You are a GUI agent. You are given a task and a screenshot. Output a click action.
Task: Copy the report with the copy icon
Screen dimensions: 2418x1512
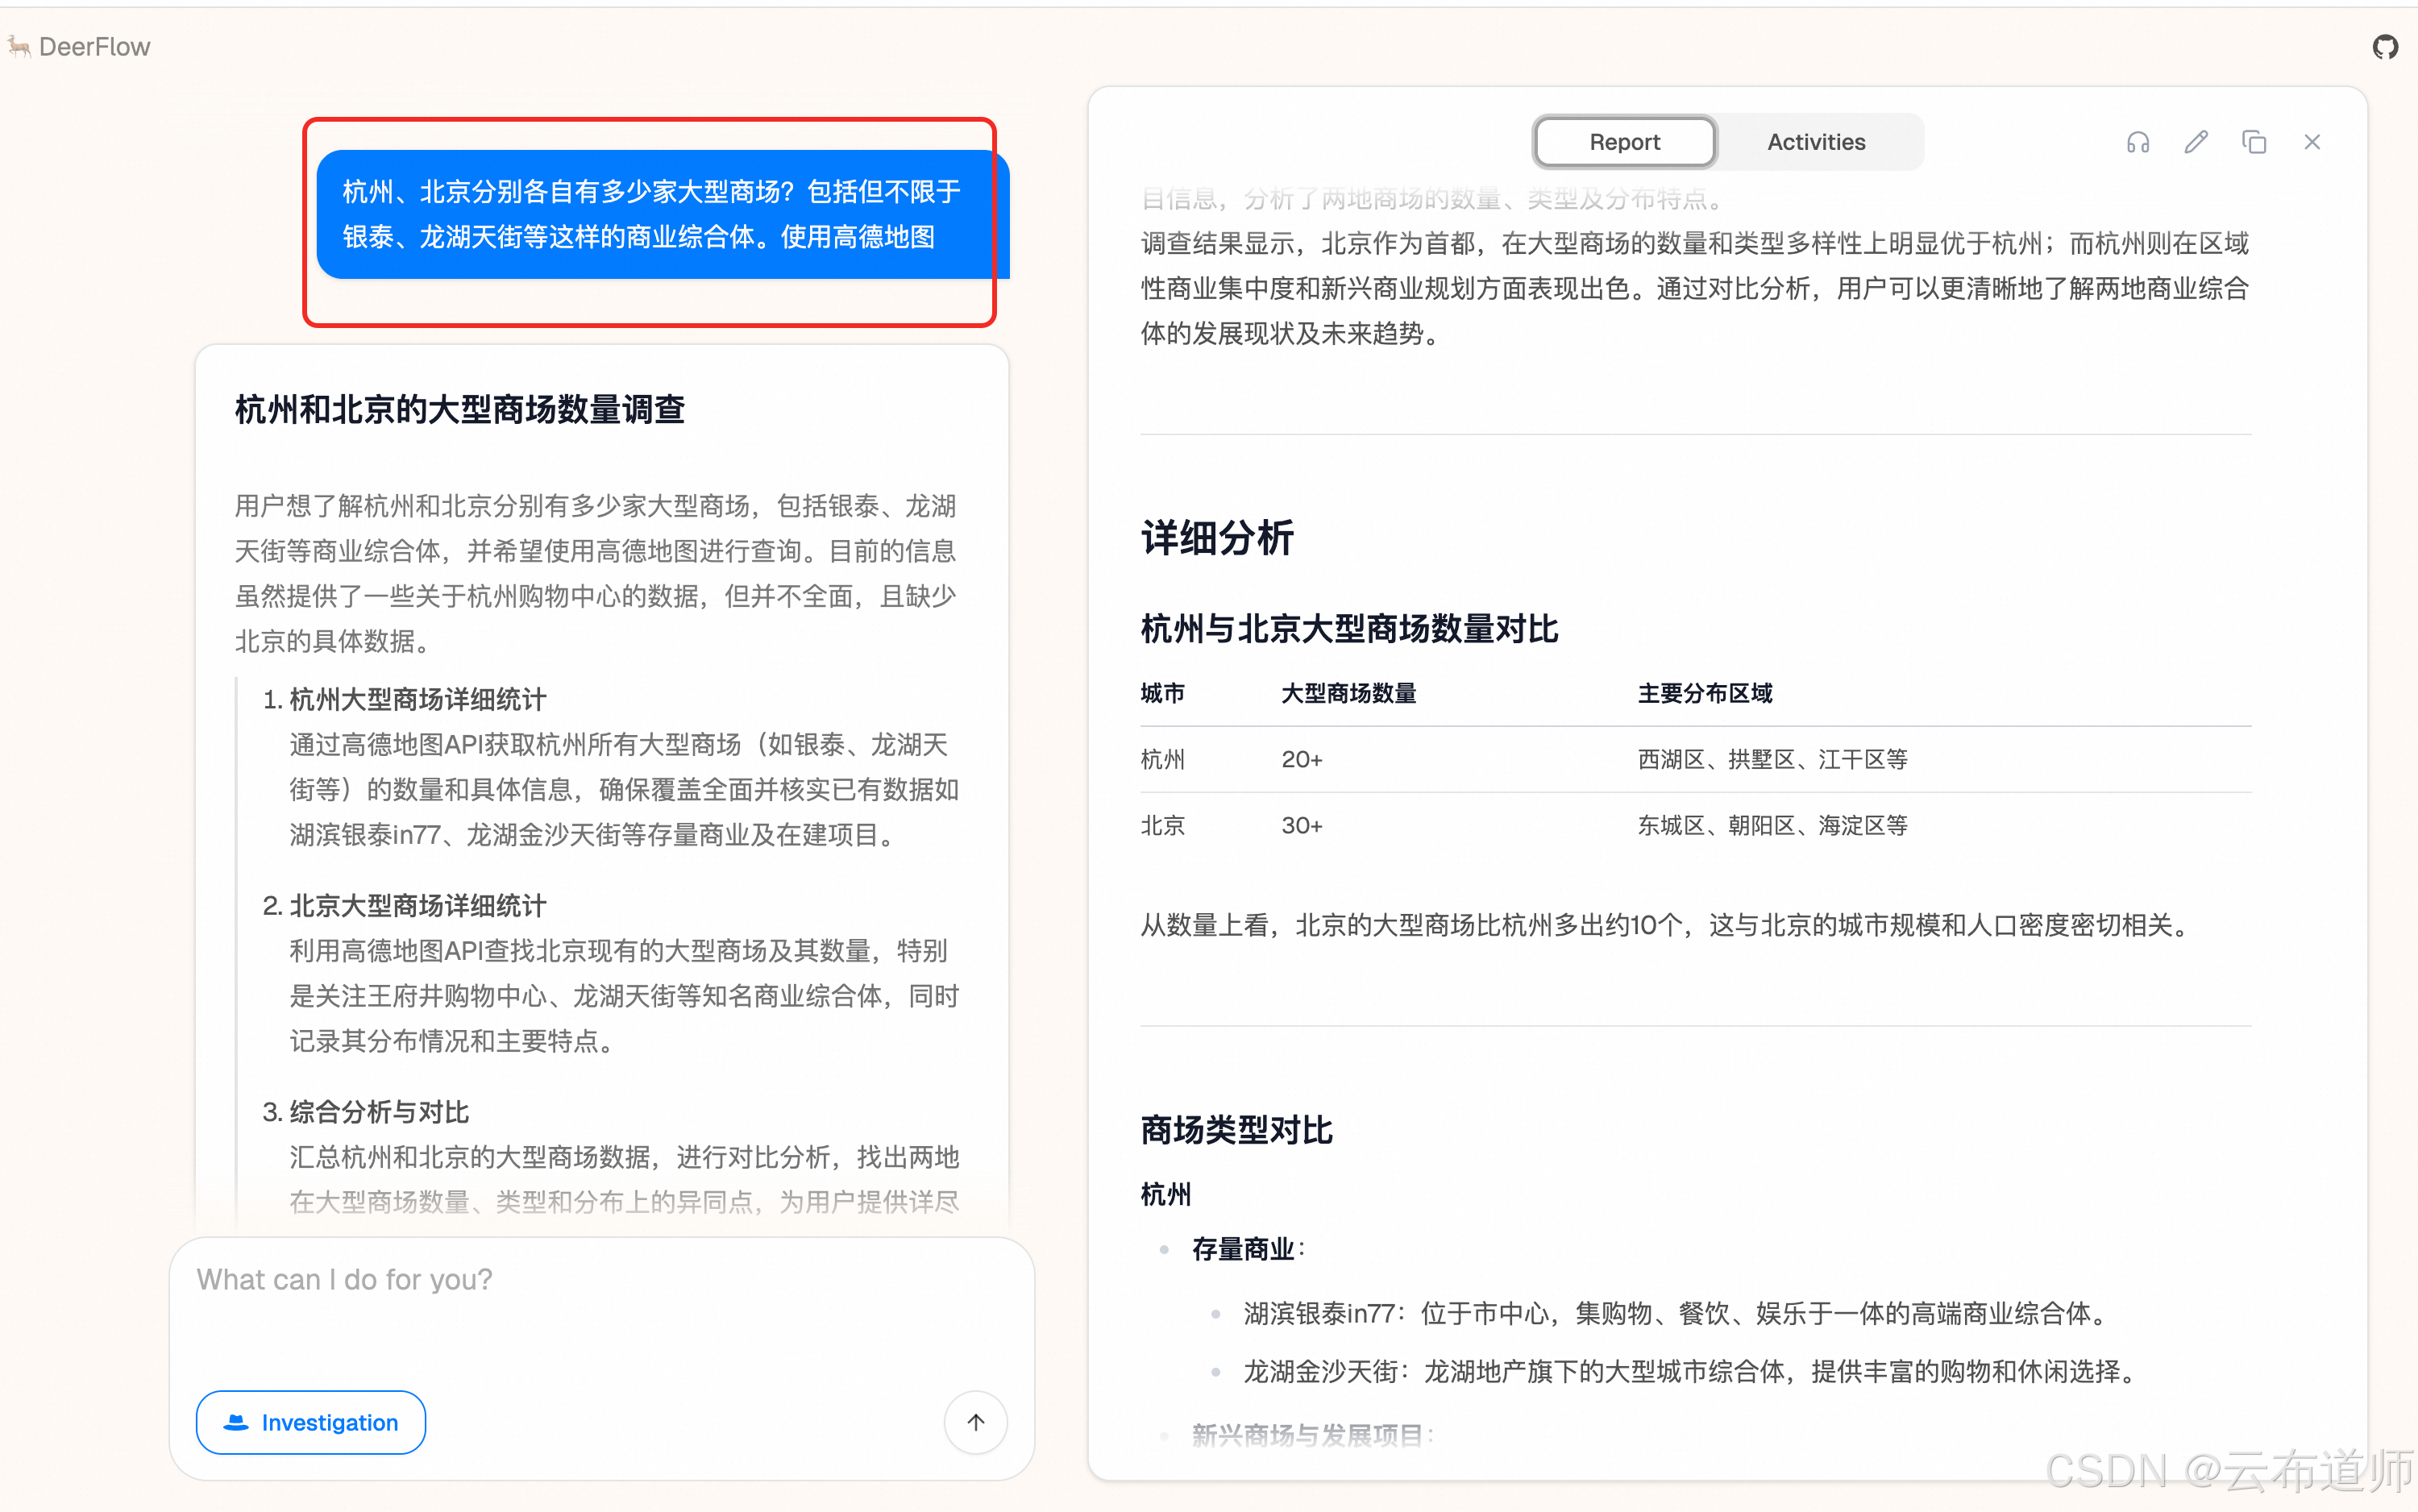2254,142
